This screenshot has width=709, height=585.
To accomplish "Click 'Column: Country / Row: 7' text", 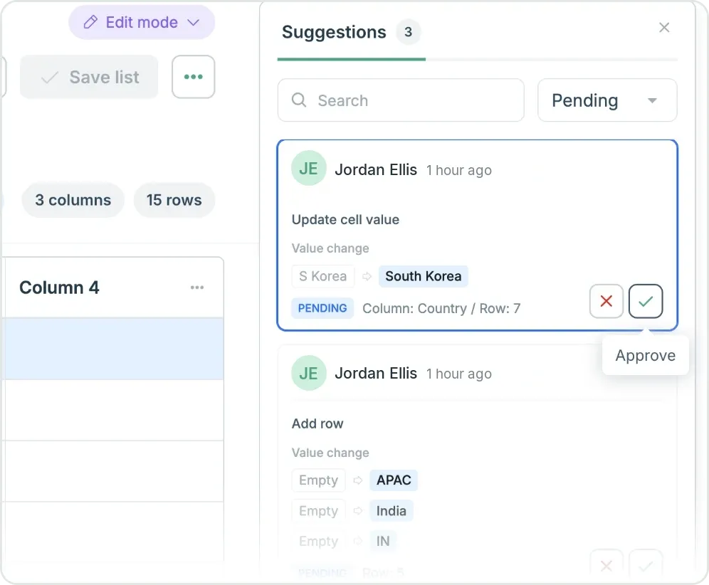I will pyautogui.click(x=441, y=308).
